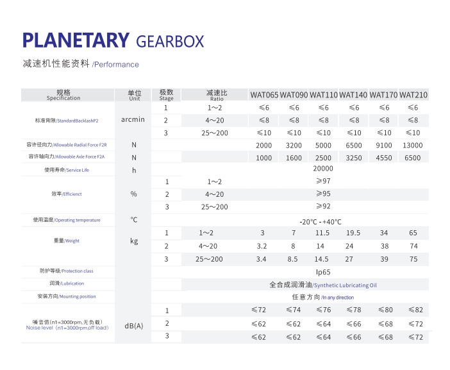This screenshot has height=370, width=450.
Task: Select the Standard Backlash P2 row label
Action: 67,121
